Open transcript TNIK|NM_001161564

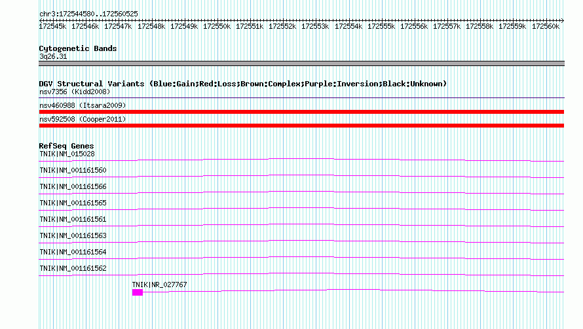[x=73, y=252]
